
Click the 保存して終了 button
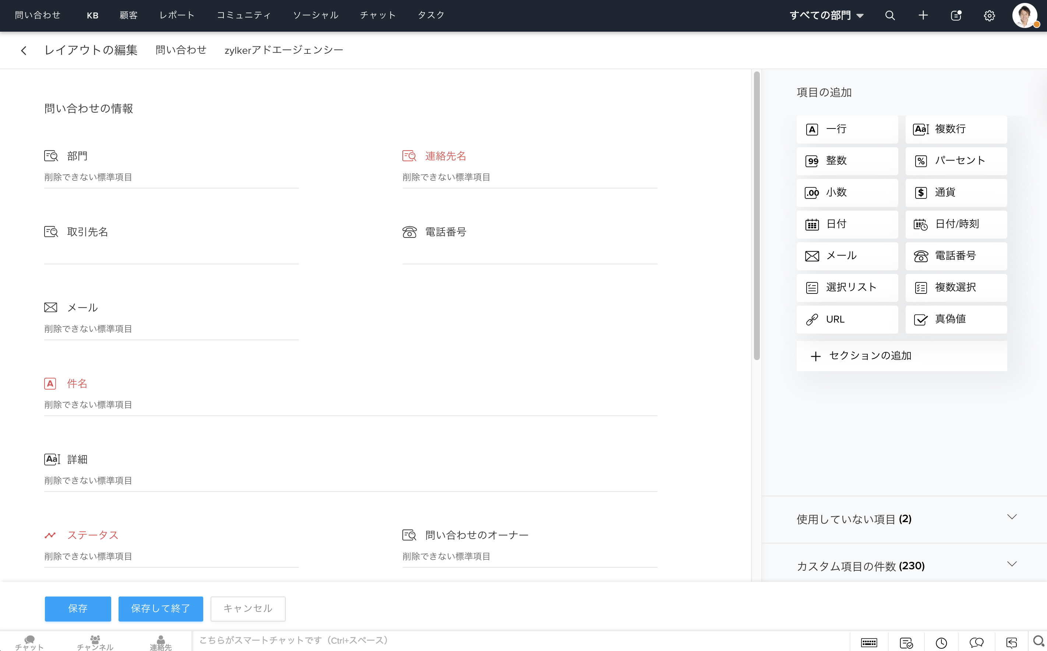pos(161,608)
